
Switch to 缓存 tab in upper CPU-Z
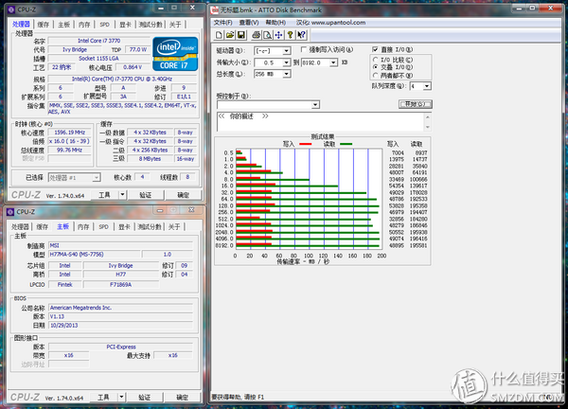(44, 25)
